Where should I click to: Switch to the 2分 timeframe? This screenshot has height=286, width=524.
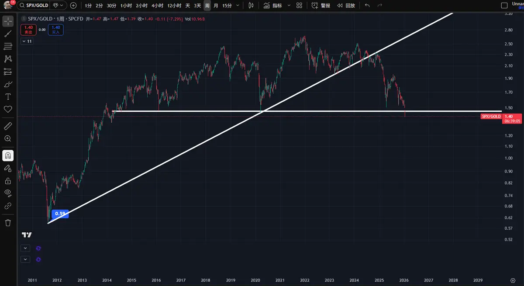pos(99,6)
